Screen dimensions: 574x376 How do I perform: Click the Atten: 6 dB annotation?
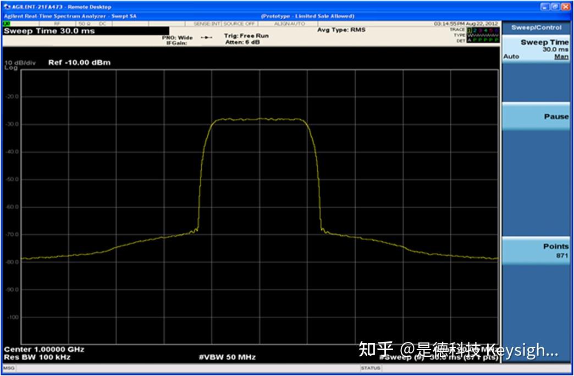click(242, 42)
